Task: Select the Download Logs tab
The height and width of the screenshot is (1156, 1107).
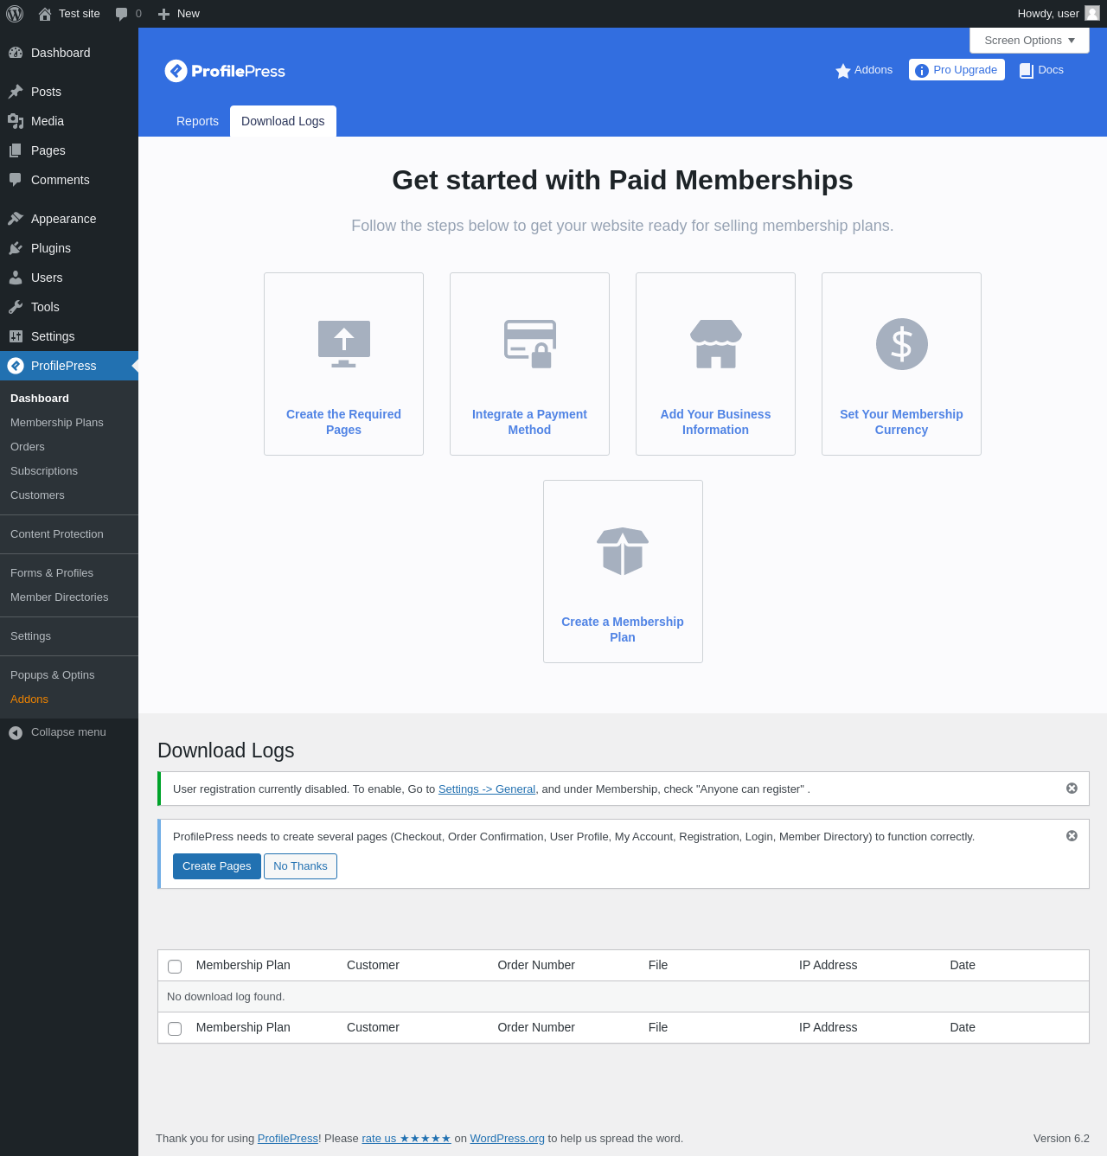Action: tap(283, 121)
